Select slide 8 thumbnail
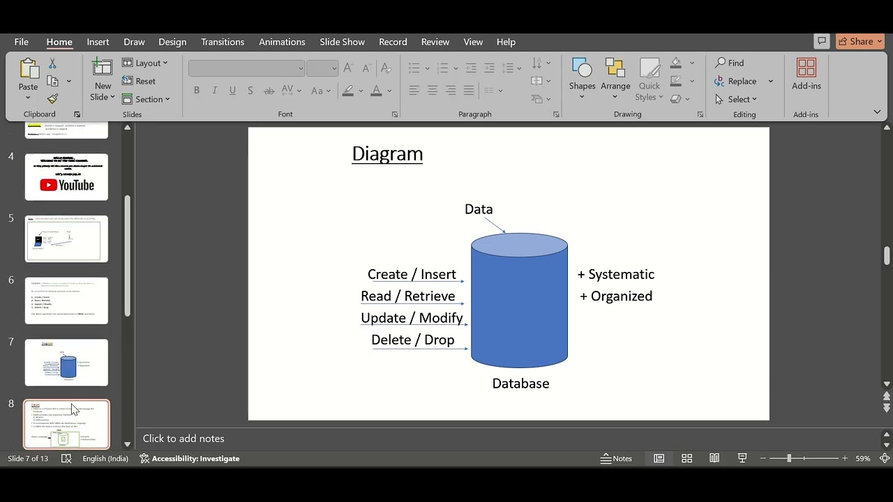Viewport: 893px width, 502px height. click(66, 424)
